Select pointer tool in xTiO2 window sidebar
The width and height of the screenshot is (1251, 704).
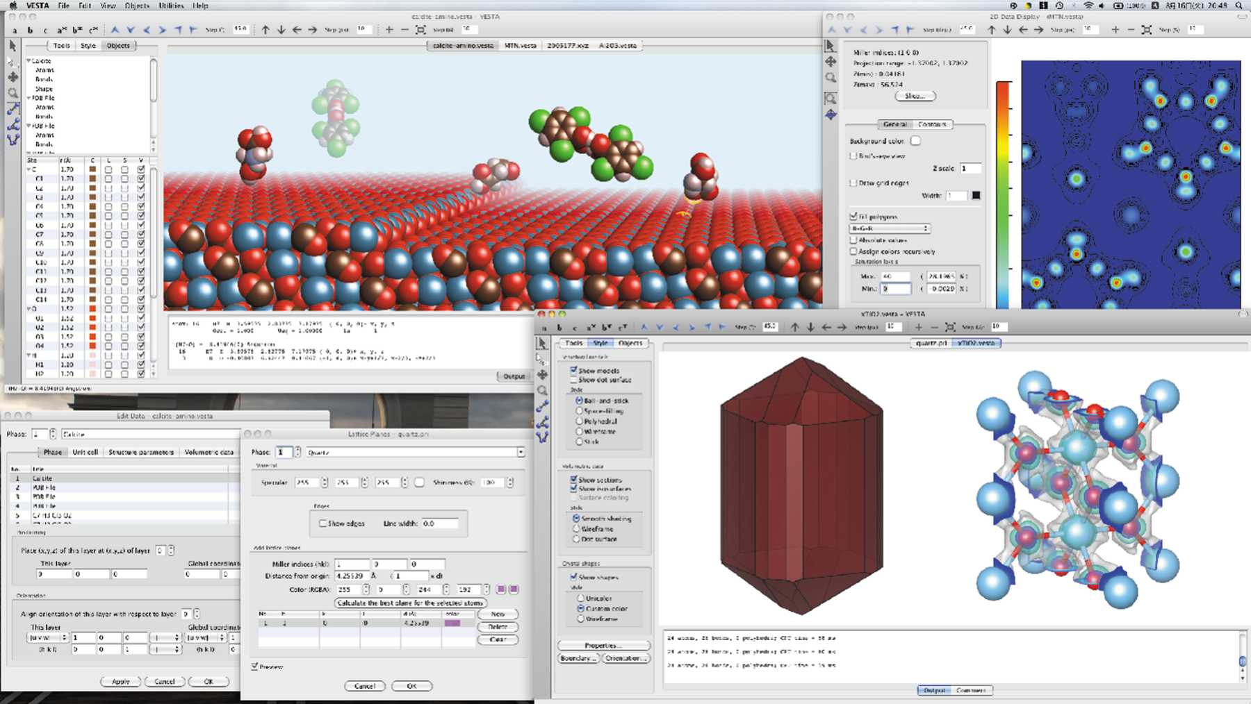point(542,343)
